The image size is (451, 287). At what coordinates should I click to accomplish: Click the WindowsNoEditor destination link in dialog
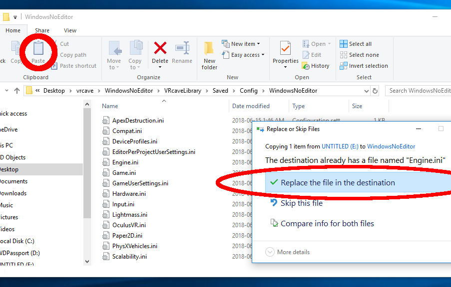coord(391,146)
